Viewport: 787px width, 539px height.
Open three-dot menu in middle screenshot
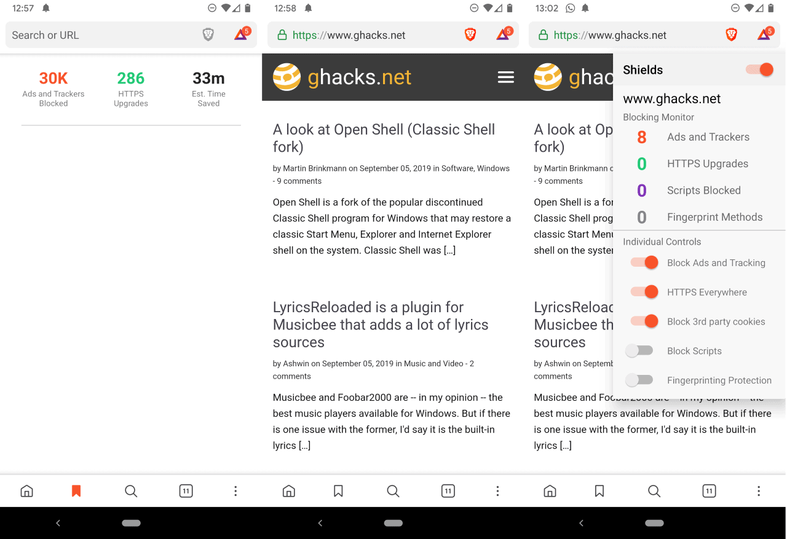click(497, 491)
